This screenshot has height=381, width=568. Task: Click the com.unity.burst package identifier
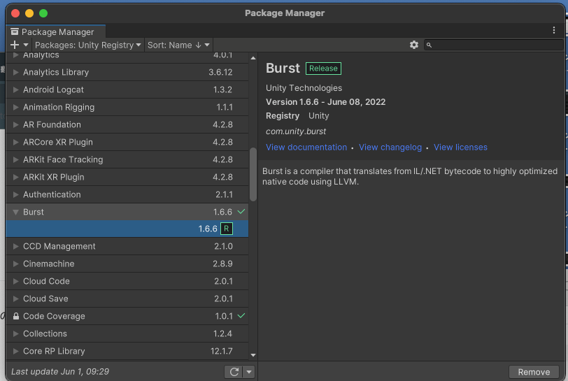point(296,131)
